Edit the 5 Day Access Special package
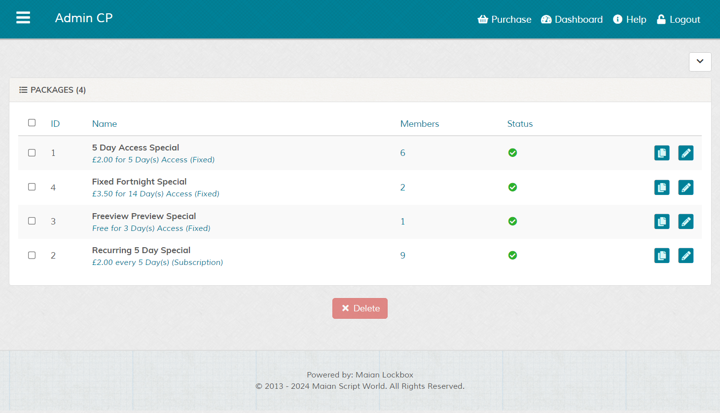Screen dimensions: 720x413 coord(685,153)
